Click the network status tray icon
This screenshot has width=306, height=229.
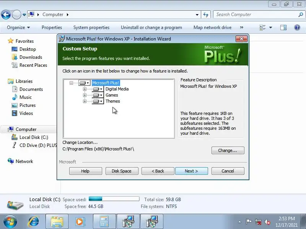pos(258,222)
